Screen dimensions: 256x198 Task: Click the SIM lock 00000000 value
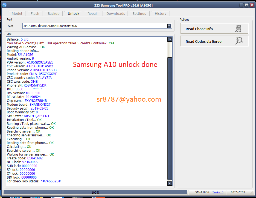pos(29,177)
